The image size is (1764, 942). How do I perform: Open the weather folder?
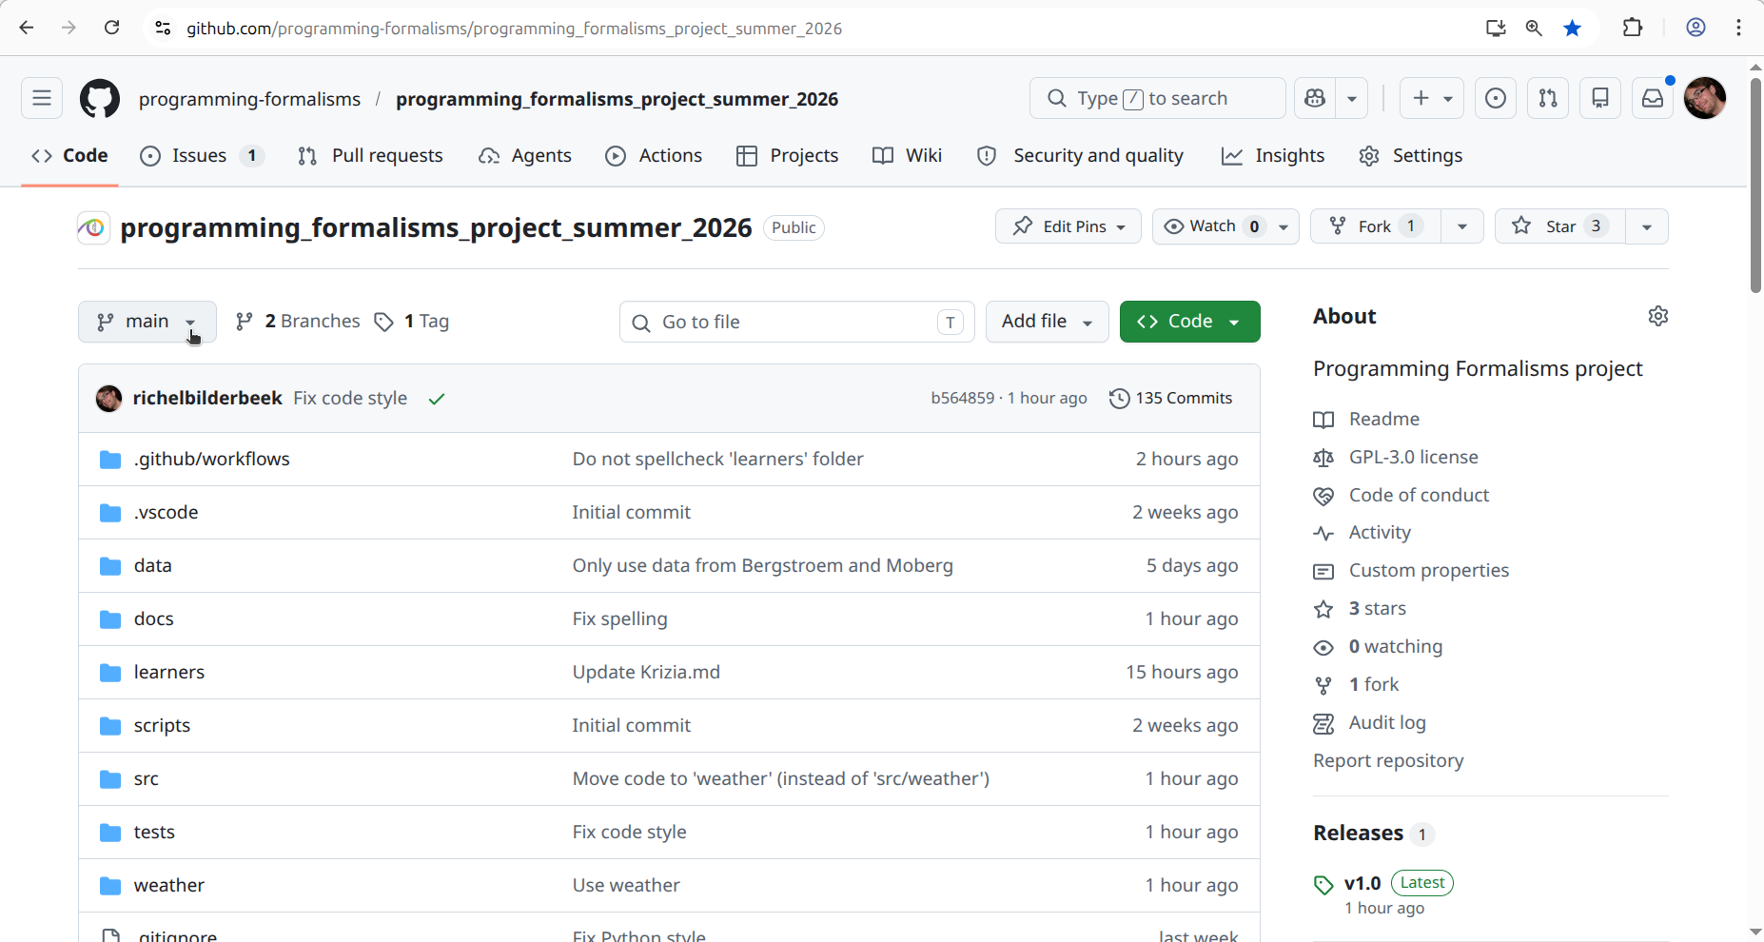[x=169, y=886]
